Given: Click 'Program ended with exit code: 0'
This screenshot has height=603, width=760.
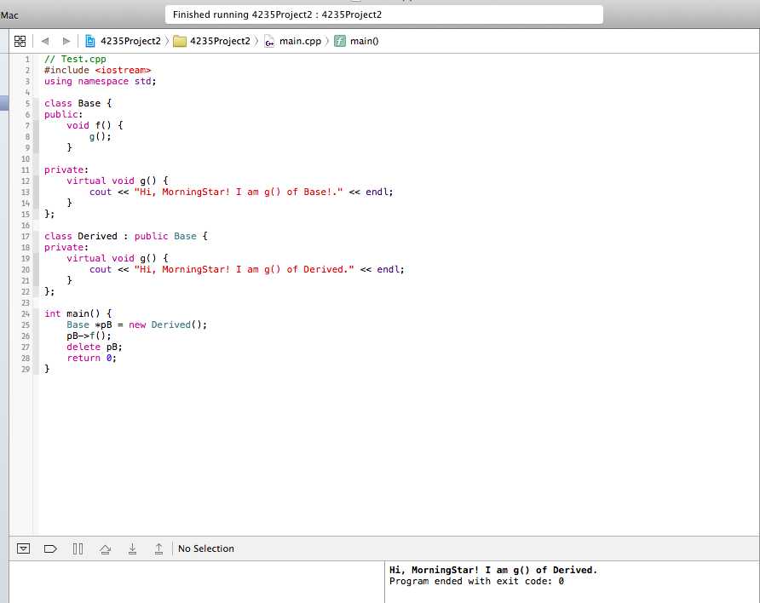Looking at the screenshot, I should click(476, 581).
